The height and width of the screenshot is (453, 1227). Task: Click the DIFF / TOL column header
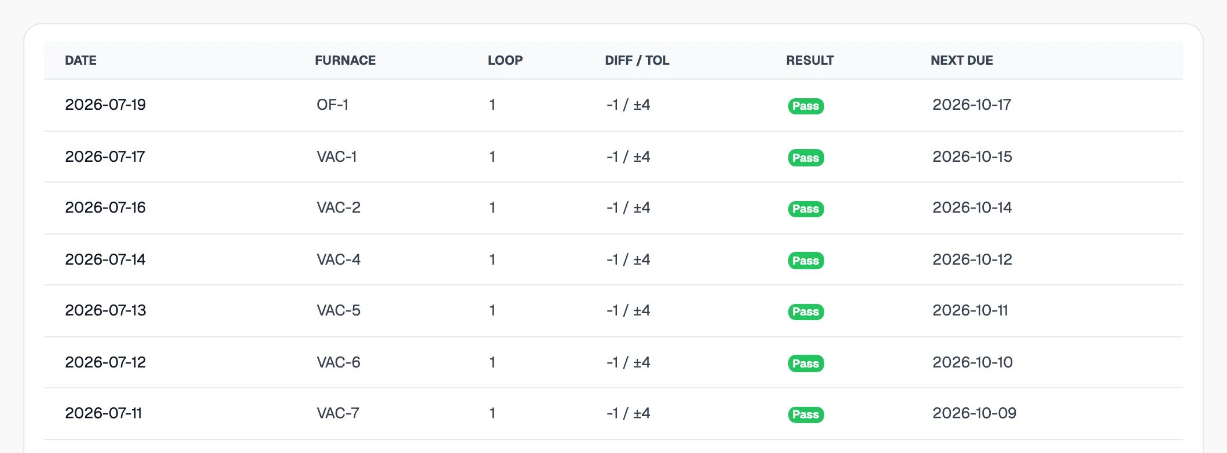(x=637, y=60)
